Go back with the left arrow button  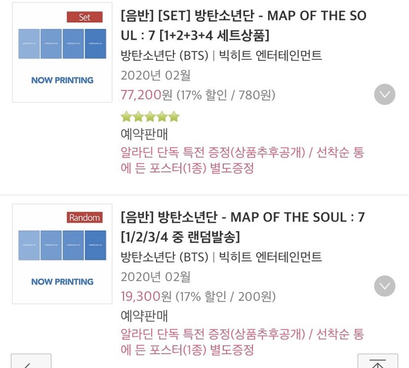tap(31, 361)
